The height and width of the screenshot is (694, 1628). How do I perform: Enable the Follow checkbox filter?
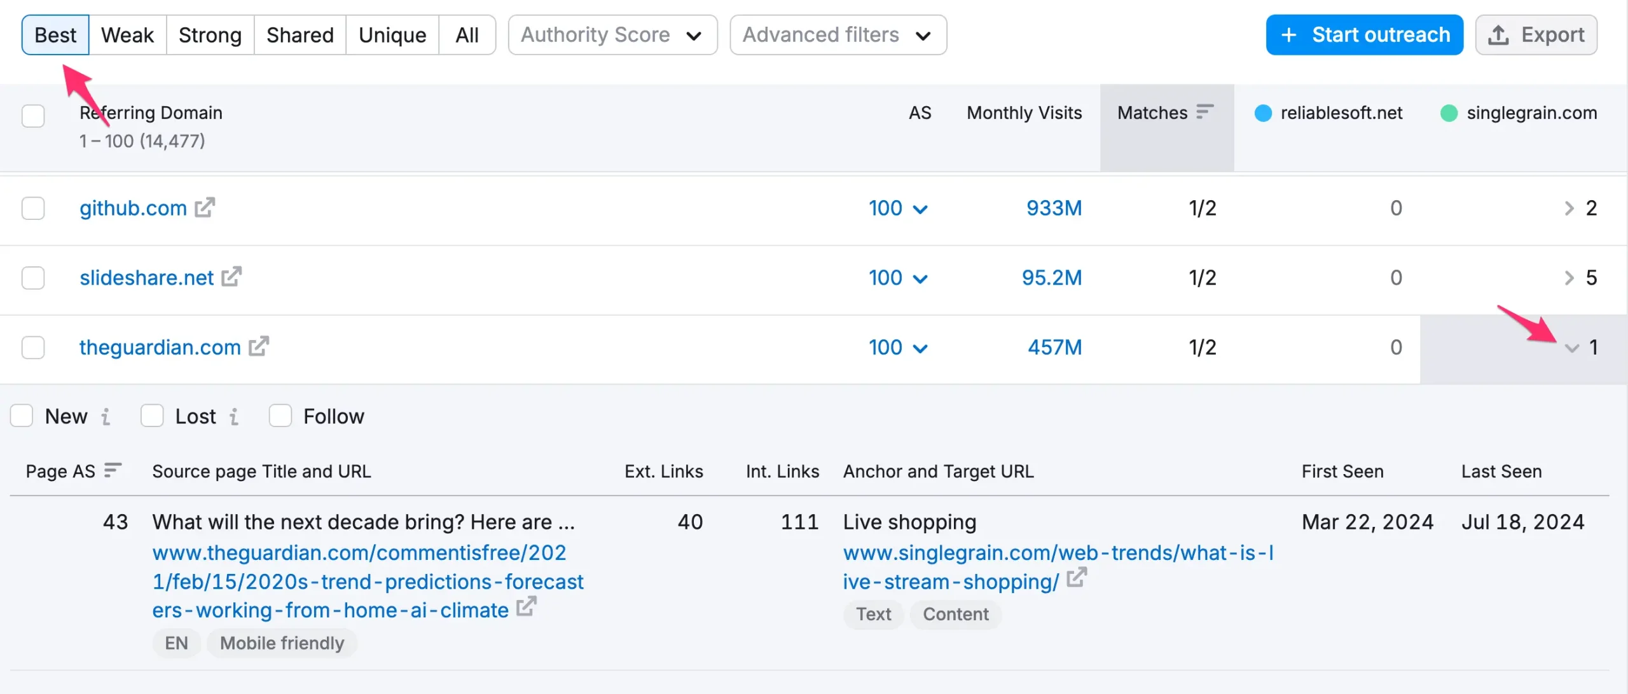click(x=280, y=416)
